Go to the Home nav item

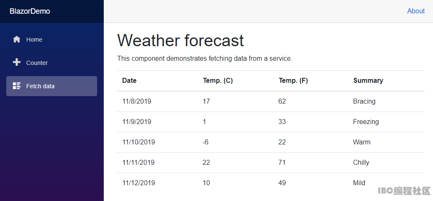(52, 40)
